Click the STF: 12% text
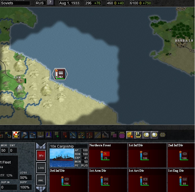This screenshot has height=192, width=195. pos(6,175)
